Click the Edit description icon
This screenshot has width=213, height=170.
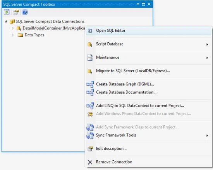[90, 149]
